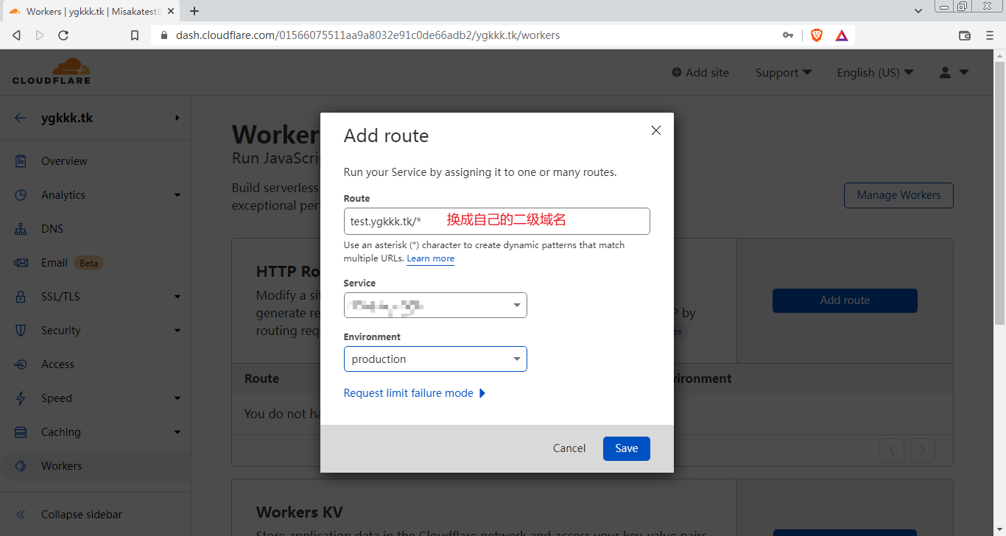The height and width of the screenshot is (536, 1006).
Task: Click Add site in header
Action: 700,72
